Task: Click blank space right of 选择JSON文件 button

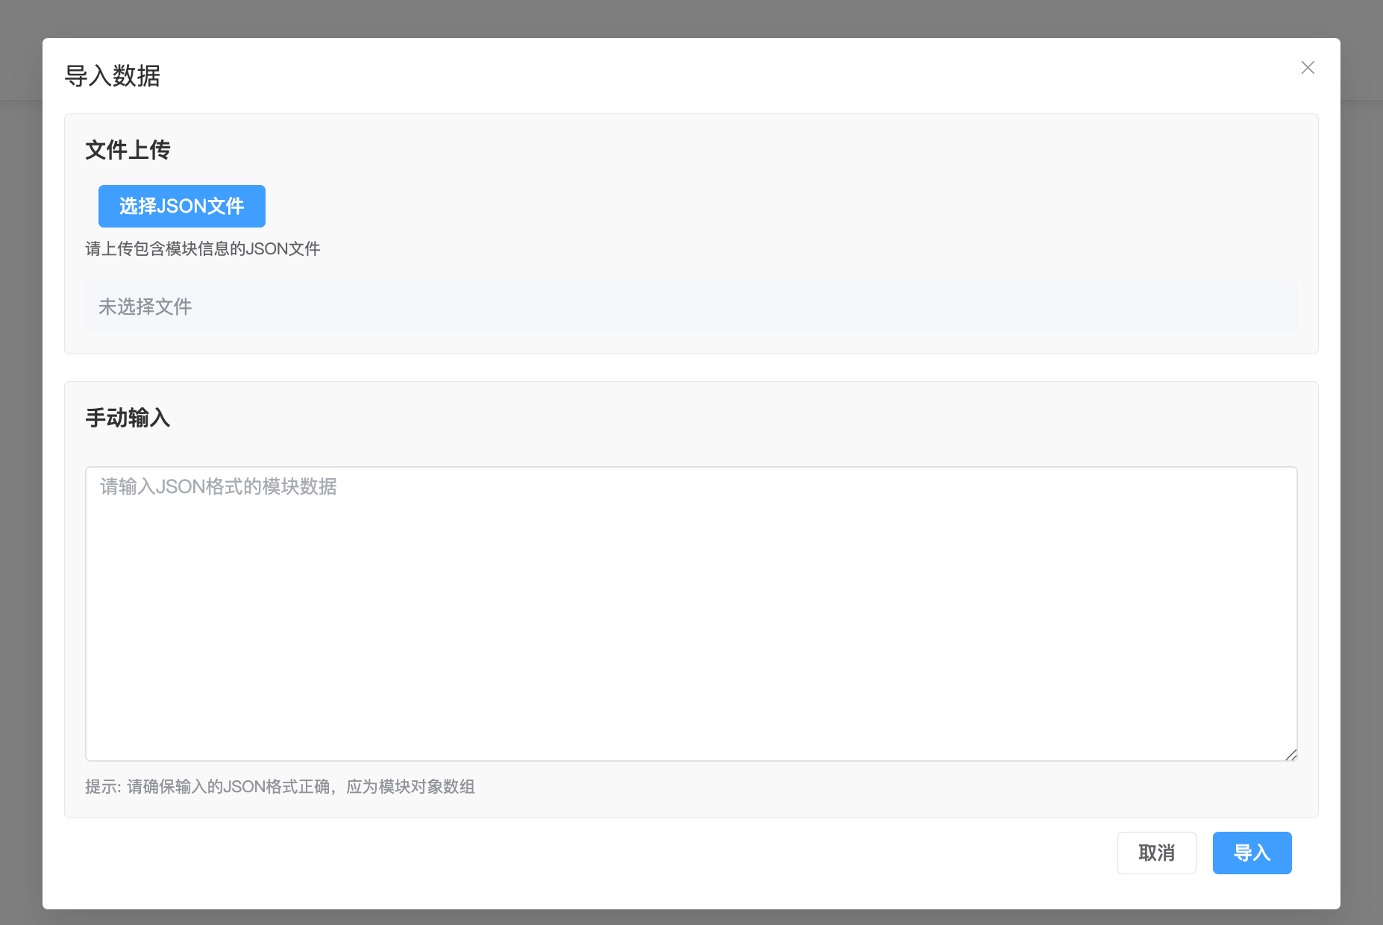Action: [671, 206]
